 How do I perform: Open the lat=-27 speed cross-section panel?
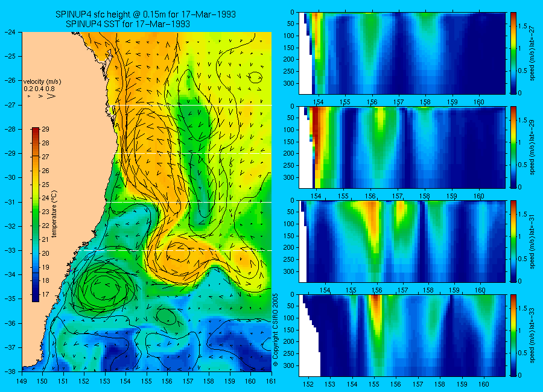[x=402, y=53]
